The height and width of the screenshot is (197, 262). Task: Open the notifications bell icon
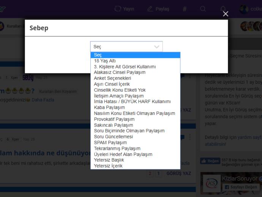(223, 8)
